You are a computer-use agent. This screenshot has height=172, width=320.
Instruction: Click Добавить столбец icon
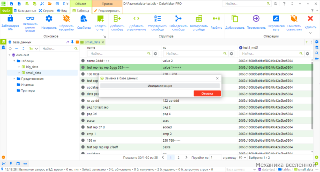click(117, 19)
